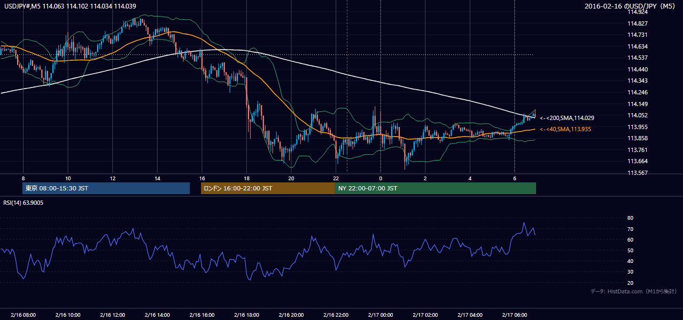Click price axis label 114.246
The width and height of the screenshot is (683, 320).
tap(637, 92)
